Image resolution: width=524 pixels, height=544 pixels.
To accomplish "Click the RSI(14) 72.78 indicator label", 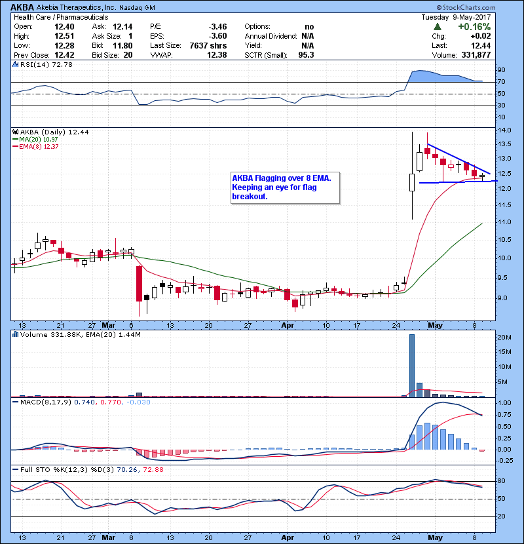I will click(47, 64).
